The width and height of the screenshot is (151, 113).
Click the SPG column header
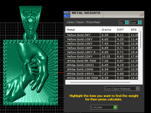[134, 30]
